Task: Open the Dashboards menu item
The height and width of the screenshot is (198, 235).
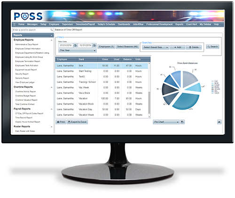Action: [x=124, y=24]
